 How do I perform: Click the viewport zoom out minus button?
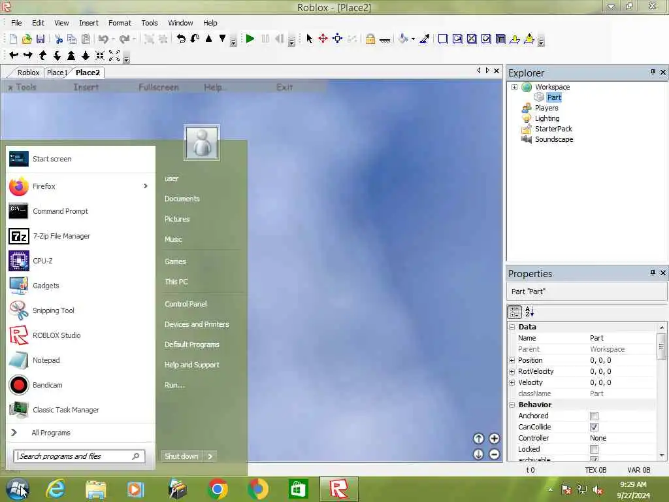(x=494, y=454)
